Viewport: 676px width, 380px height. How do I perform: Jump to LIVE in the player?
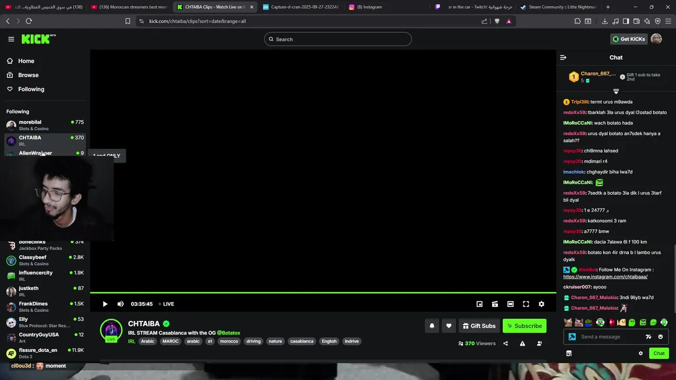(x=166, y=304)
